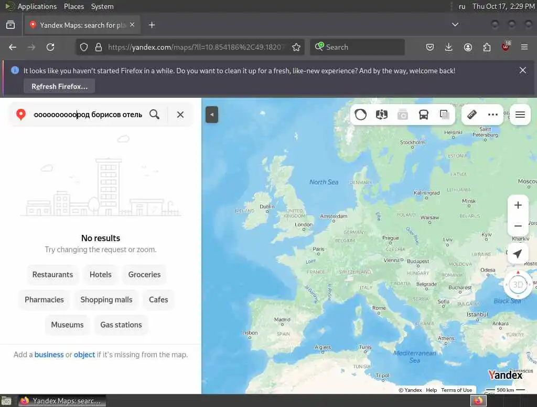Toggle the public transport bus icon
Image resolution: width=537 pixels, height=407 pixels.
(x=424, y=115)
